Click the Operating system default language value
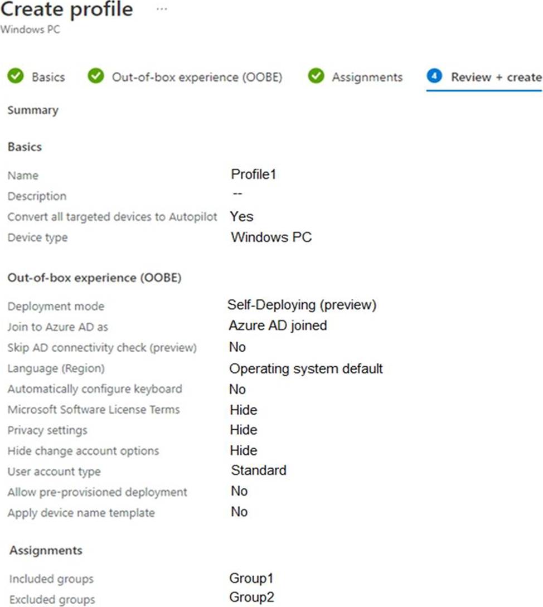This screenshot has width=543, height=607. 306,368
